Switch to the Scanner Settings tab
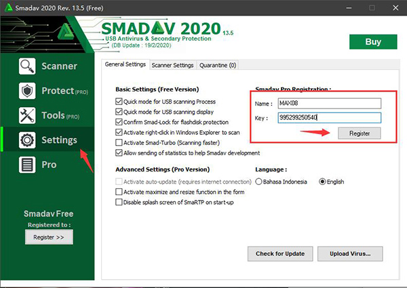The image size is (407, 288). pos(172,65)
